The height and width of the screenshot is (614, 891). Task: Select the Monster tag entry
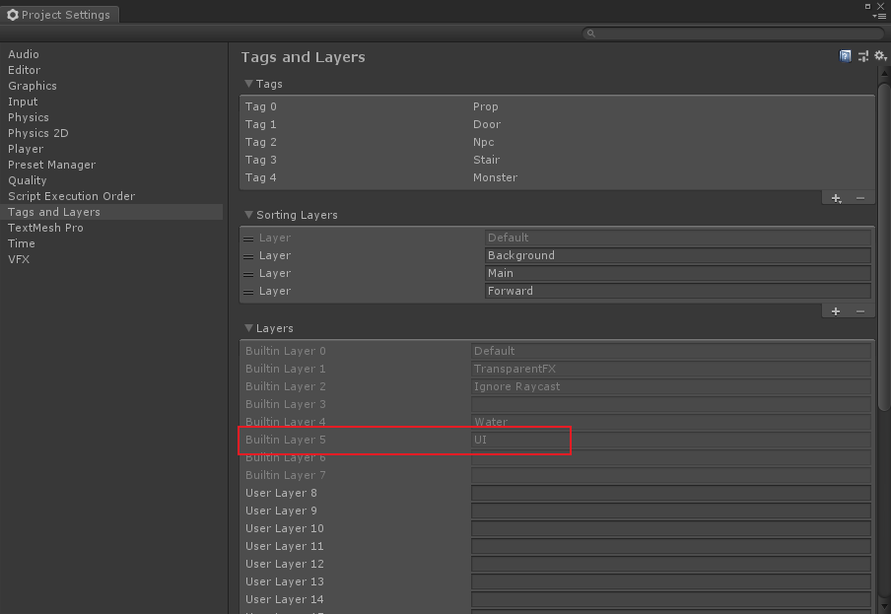point(496,177)
